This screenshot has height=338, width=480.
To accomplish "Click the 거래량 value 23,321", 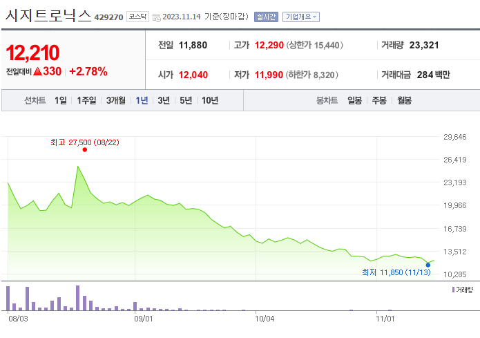I will [424, 46].
